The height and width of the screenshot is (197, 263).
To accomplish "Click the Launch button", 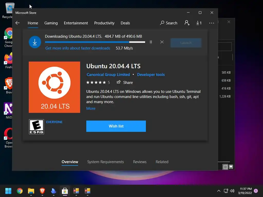I will tap(186, 43).
